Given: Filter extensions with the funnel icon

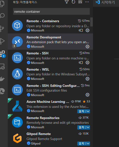Looking at the screenshot, I should pos(67,2).
